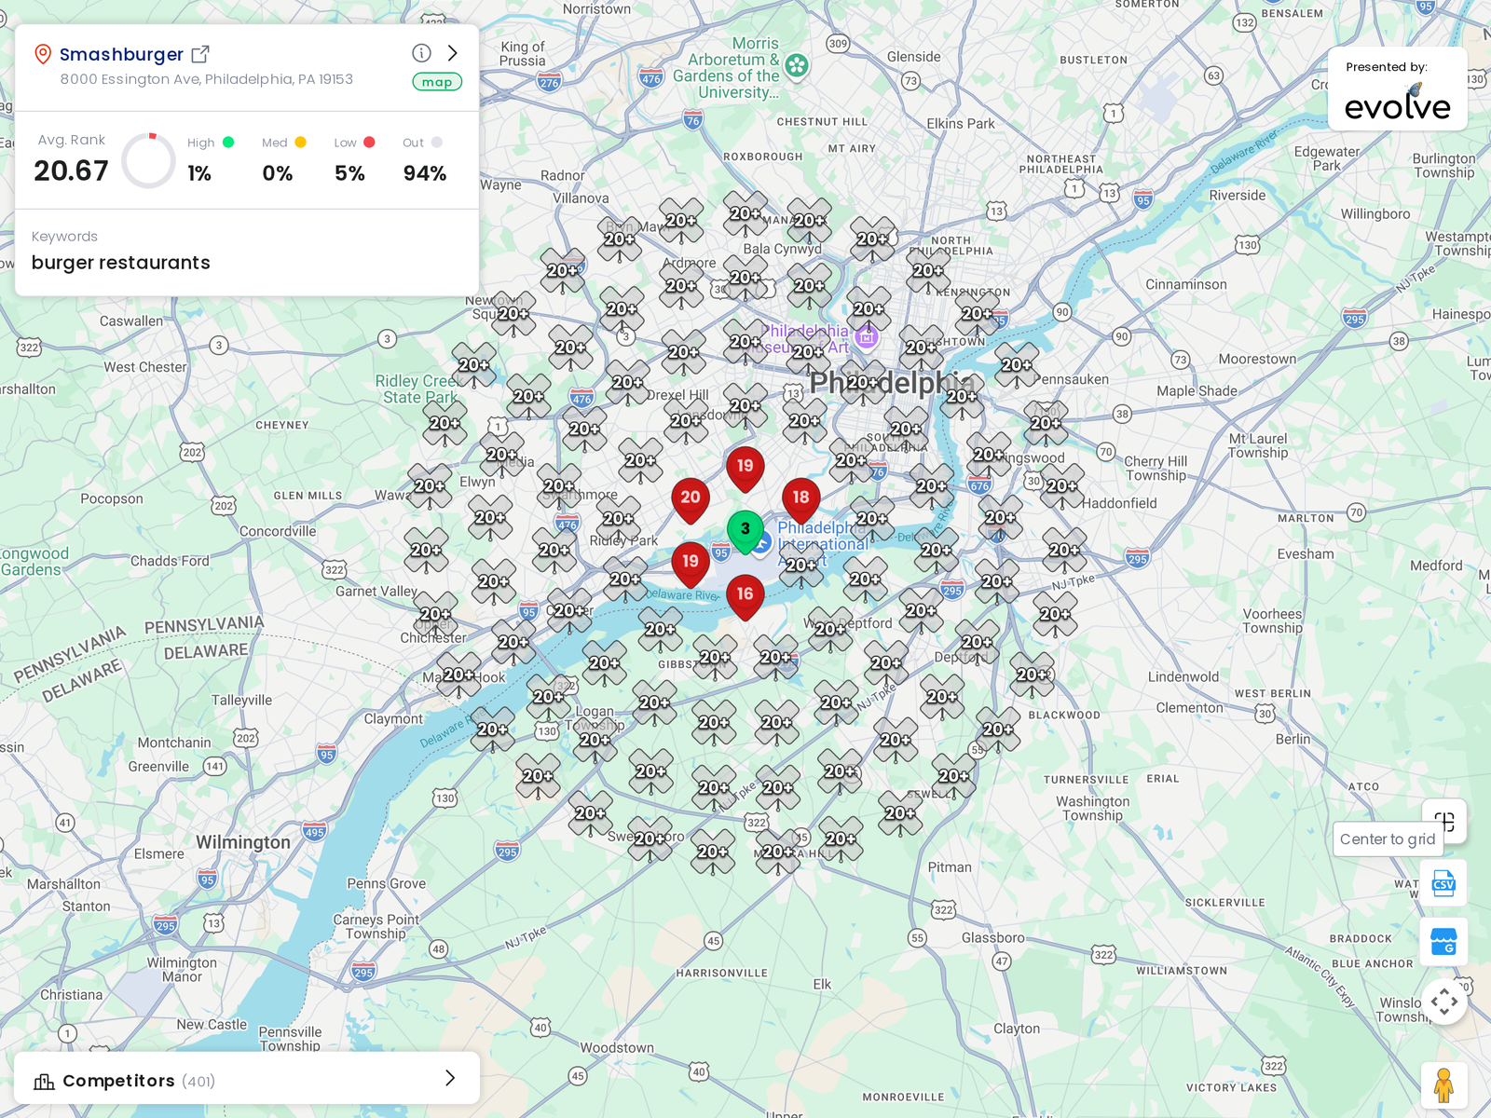Download grid results as CSV
Viewport: 1491px width, 1118px height.
1443,883
